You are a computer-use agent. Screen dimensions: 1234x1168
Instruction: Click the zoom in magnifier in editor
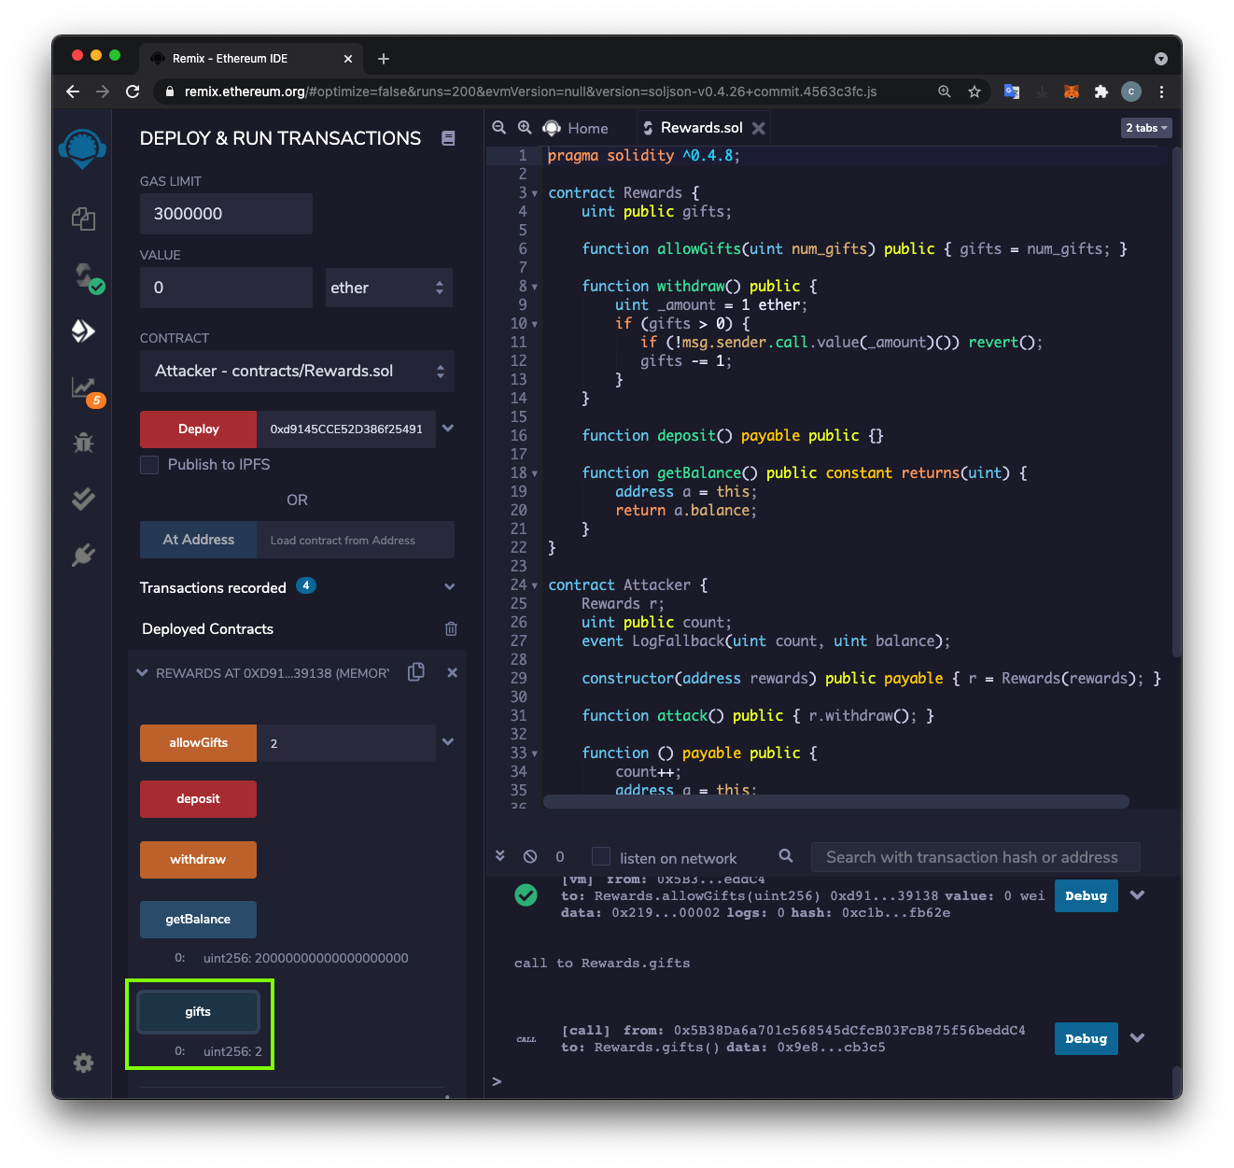525,128
